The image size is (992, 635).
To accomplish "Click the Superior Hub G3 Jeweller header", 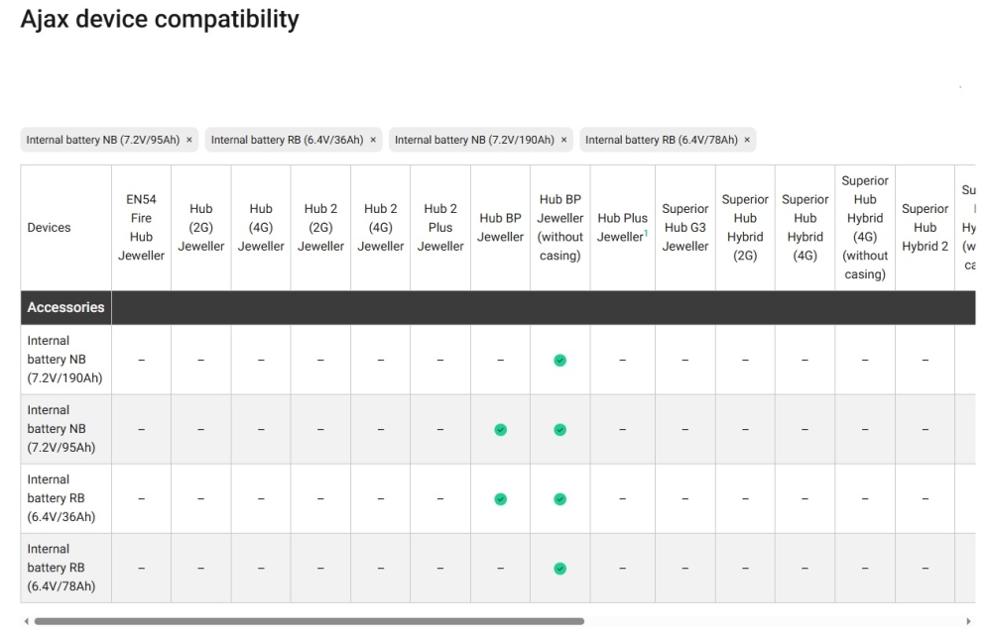I will point(685,228).
